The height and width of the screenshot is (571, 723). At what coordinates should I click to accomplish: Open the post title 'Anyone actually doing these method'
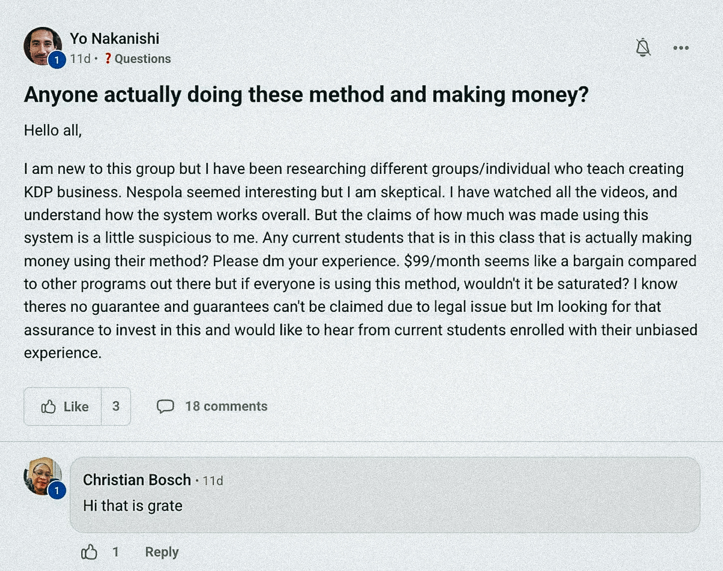pyautogui.click(x=306, y=94)
